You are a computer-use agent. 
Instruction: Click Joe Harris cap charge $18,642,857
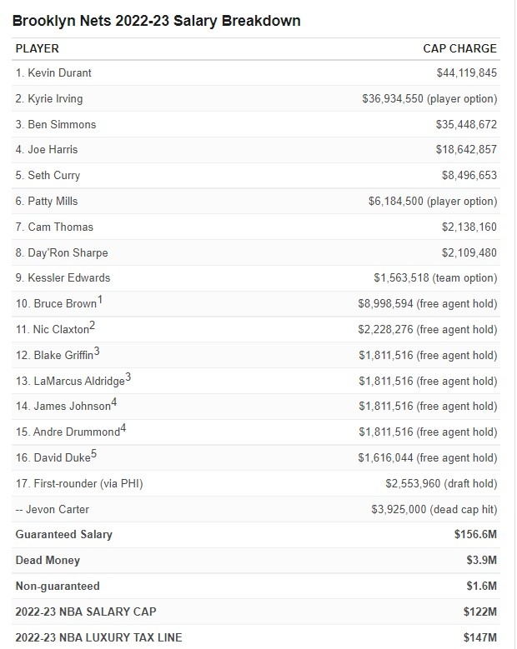466,150
